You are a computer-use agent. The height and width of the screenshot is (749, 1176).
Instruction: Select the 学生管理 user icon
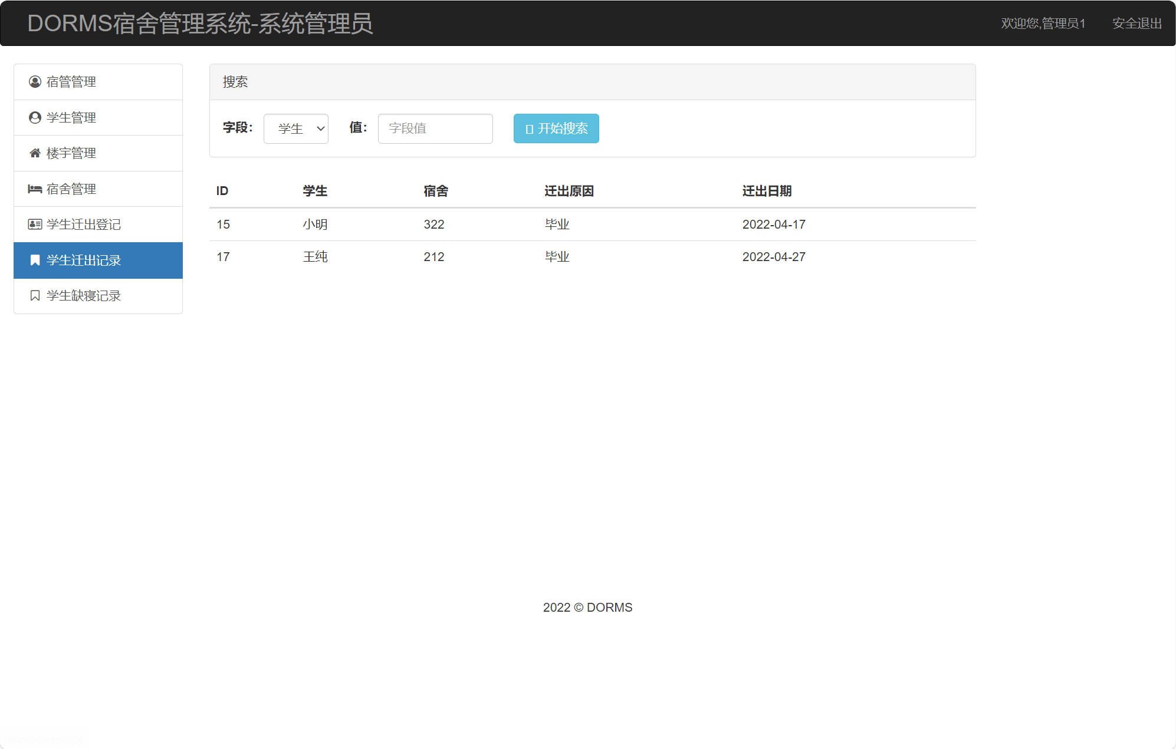pos(35,117)
